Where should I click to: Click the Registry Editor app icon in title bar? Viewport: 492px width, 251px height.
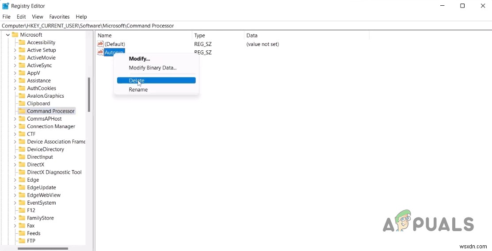[x=5, y=6]
